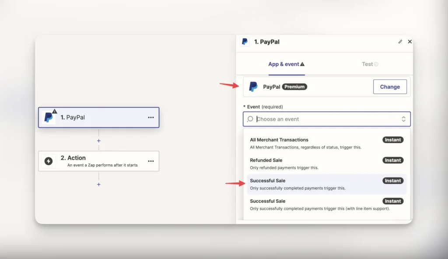Viewport: 448px width, 259px height.
Task: Click the '1. PayPal' panel title text
Action: point(266,41)
